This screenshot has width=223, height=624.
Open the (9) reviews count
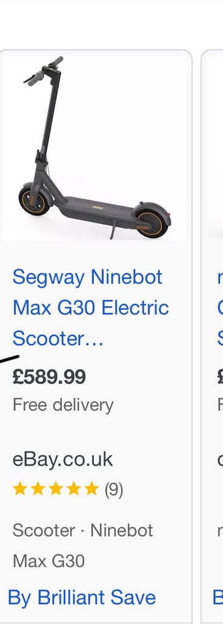(x=114, y=489)
